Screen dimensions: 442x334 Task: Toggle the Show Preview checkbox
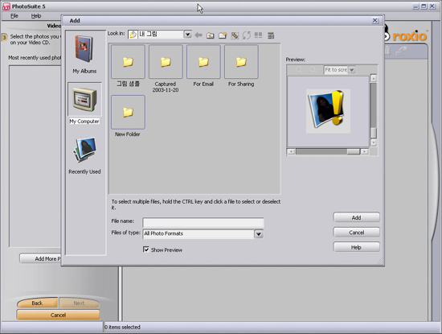[146, 249]
